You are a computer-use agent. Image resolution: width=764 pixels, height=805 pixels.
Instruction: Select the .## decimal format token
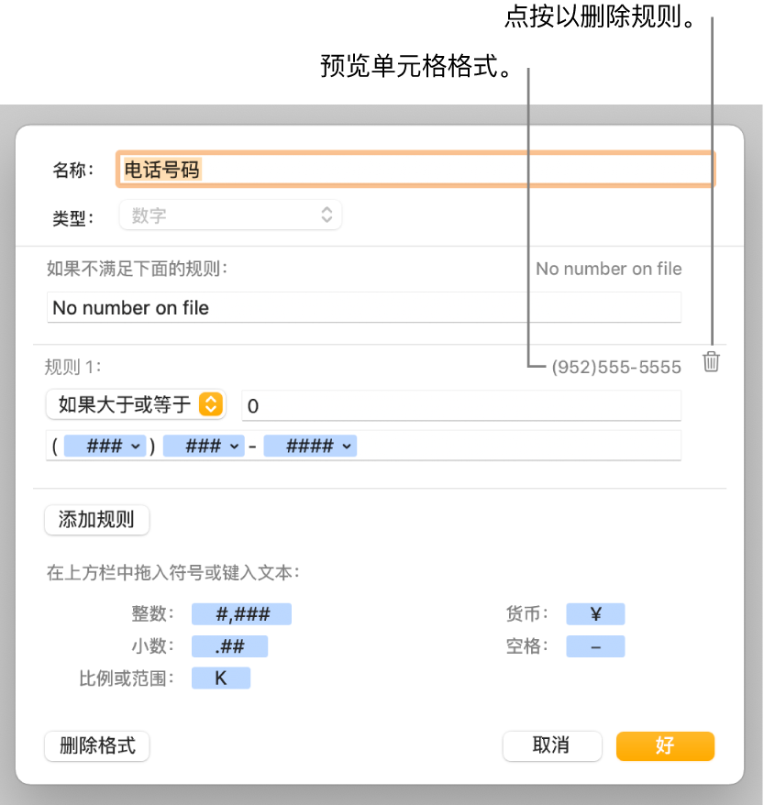[x=229, y=645]
